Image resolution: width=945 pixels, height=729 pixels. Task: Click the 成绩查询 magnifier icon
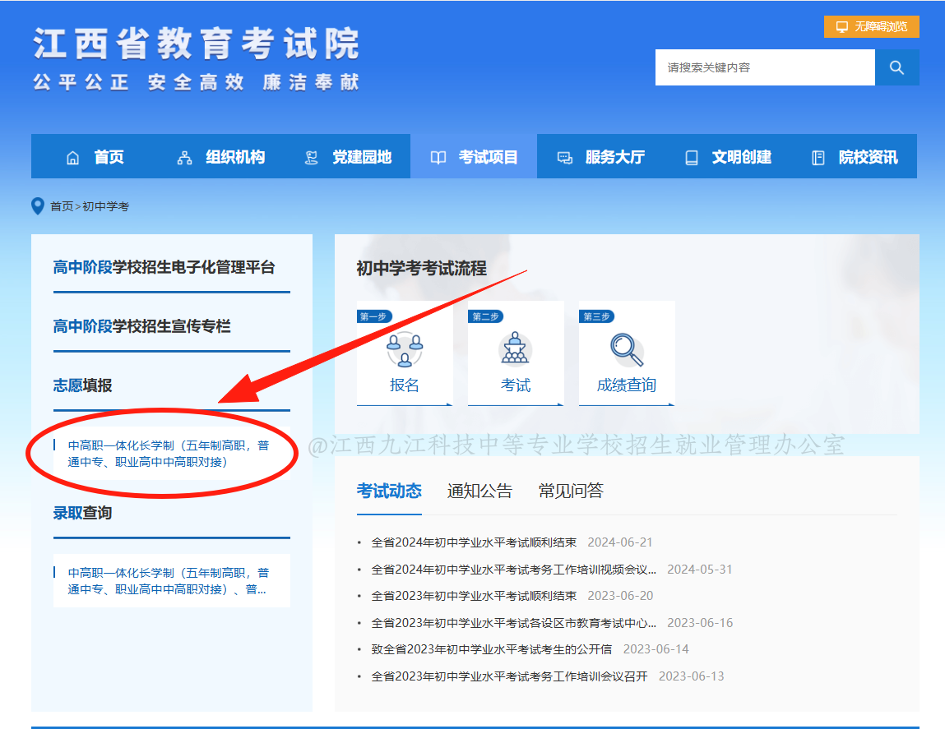[x=627, y=350]
